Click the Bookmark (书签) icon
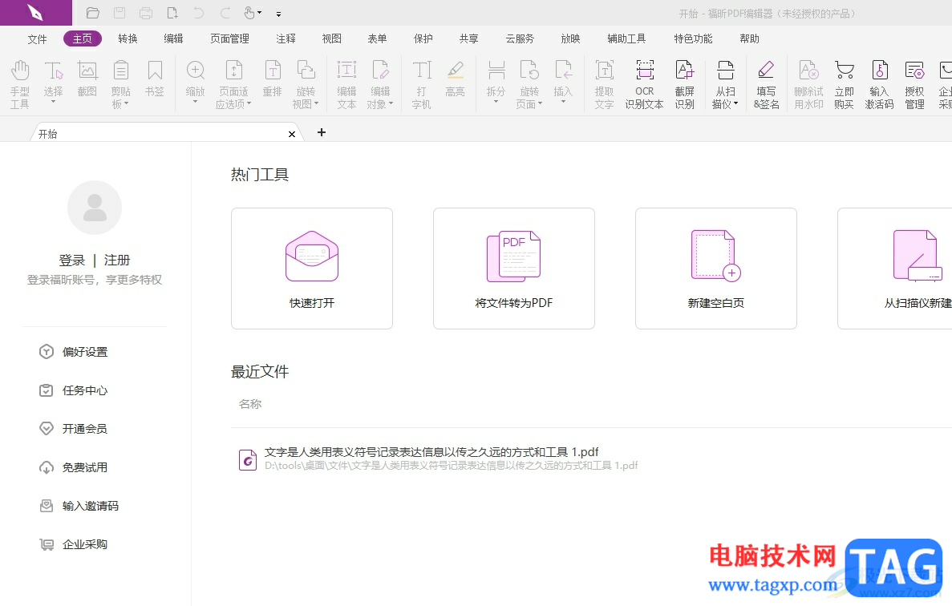The width and height of the screenshot is (952, 606). click(x=155, y=79)
